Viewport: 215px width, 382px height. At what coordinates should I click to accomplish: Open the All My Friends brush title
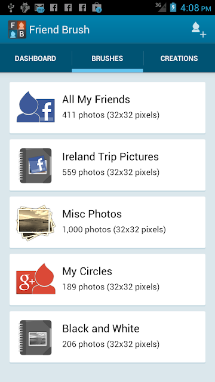(x=96, y=100)
